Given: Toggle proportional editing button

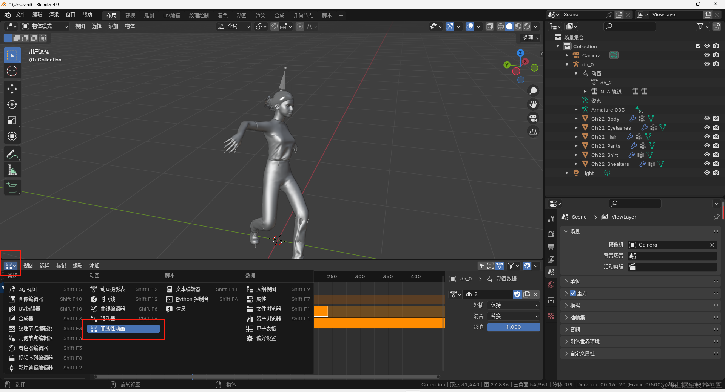Looking at the screenshot, I should point(300,26).
